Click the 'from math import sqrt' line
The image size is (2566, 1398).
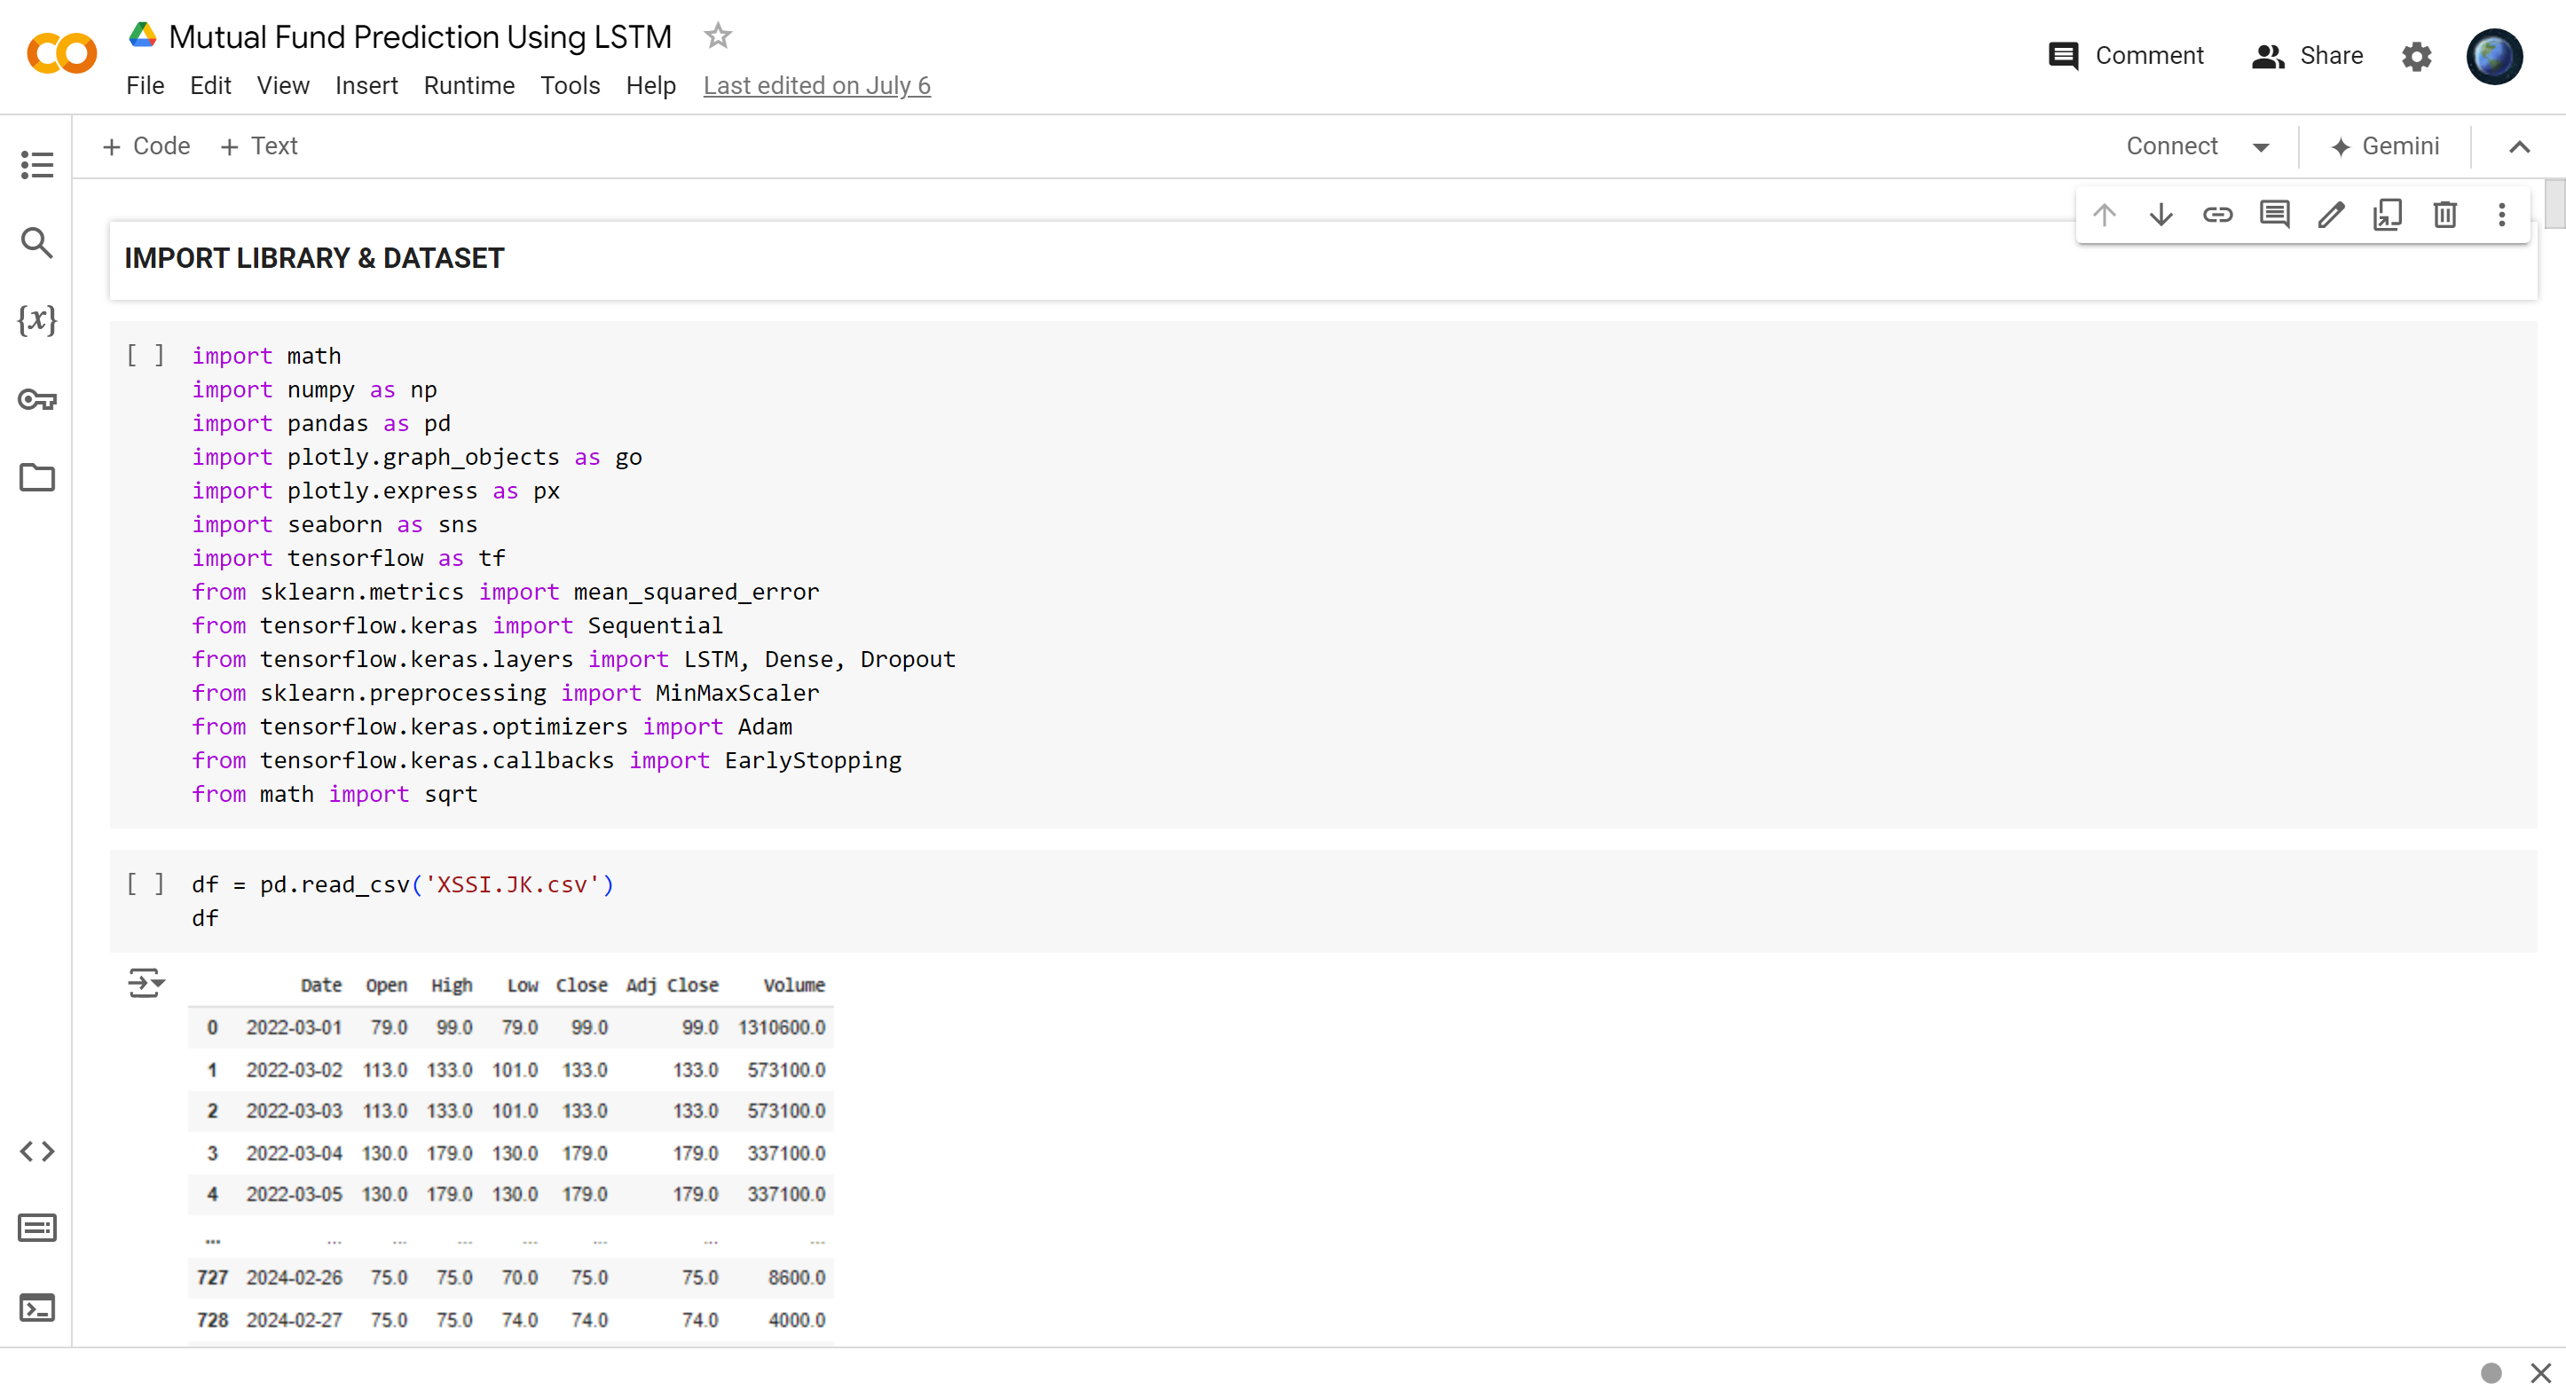click(335, 794)
